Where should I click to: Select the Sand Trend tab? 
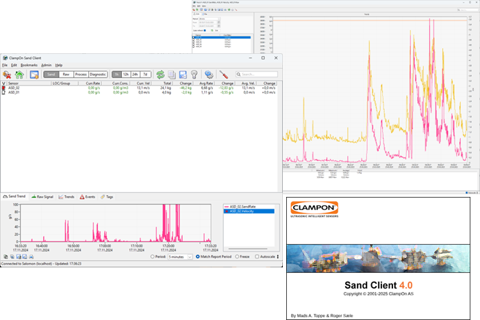pos(14,196)
